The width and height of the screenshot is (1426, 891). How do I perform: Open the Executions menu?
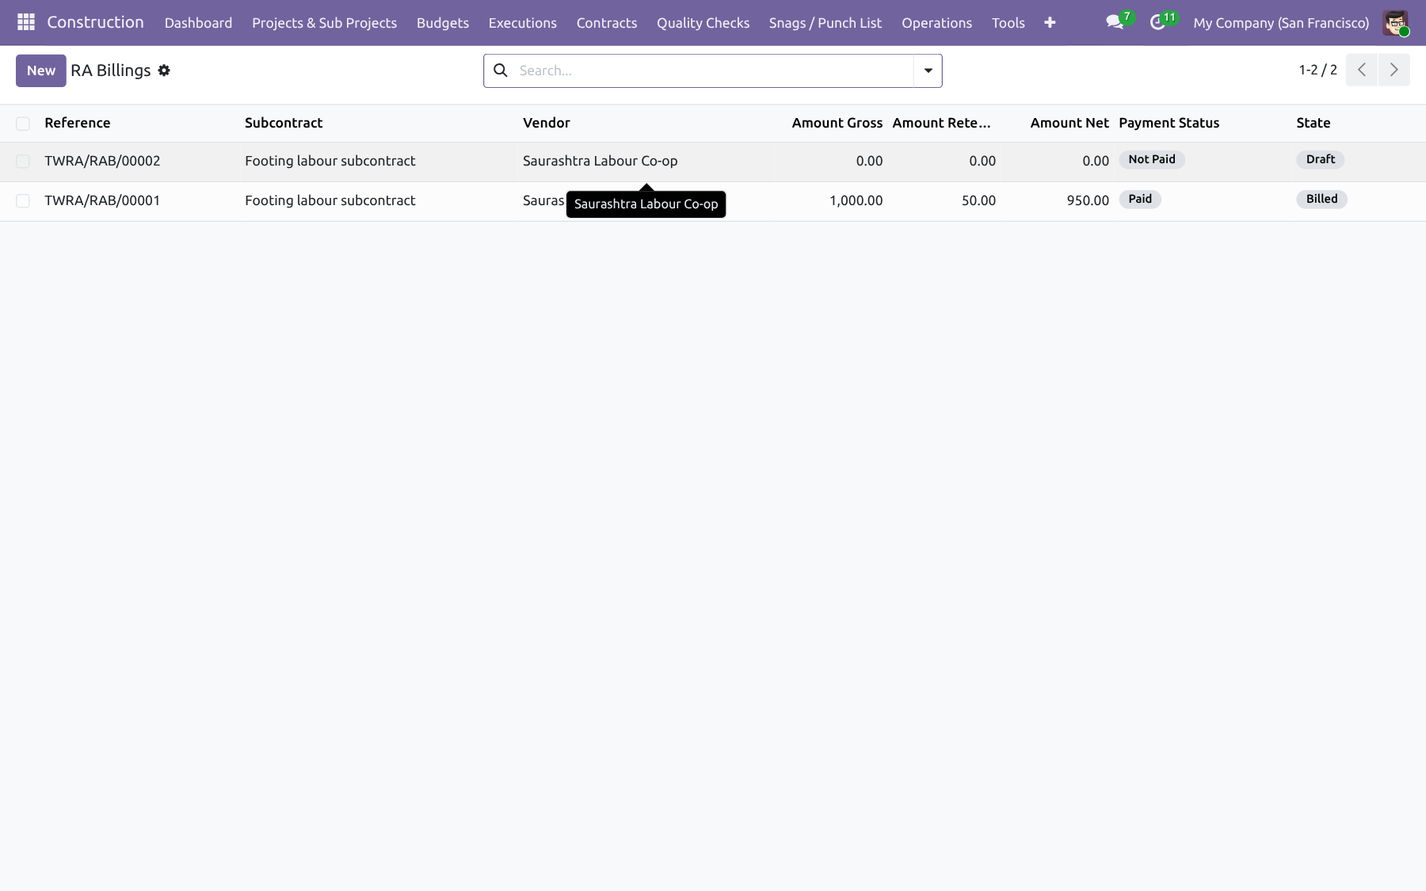(x=522, y=23)
